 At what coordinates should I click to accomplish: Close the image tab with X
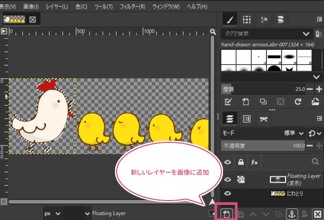32,19
